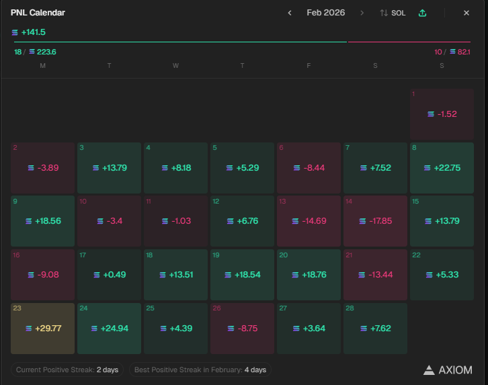Select day 12 cell with +6.76

coord(242,221)
